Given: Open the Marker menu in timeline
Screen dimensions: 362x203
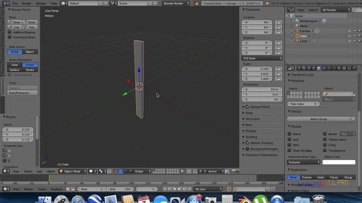Looking at the screenshot, I should 28,189.
